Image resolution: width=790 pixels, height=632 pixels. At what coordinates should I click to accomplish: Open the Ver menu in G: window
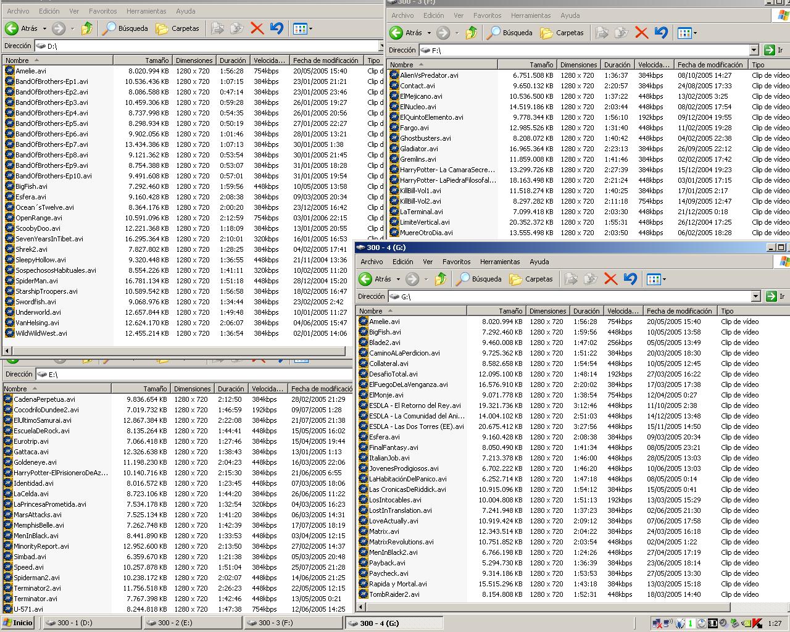(428, 262)
